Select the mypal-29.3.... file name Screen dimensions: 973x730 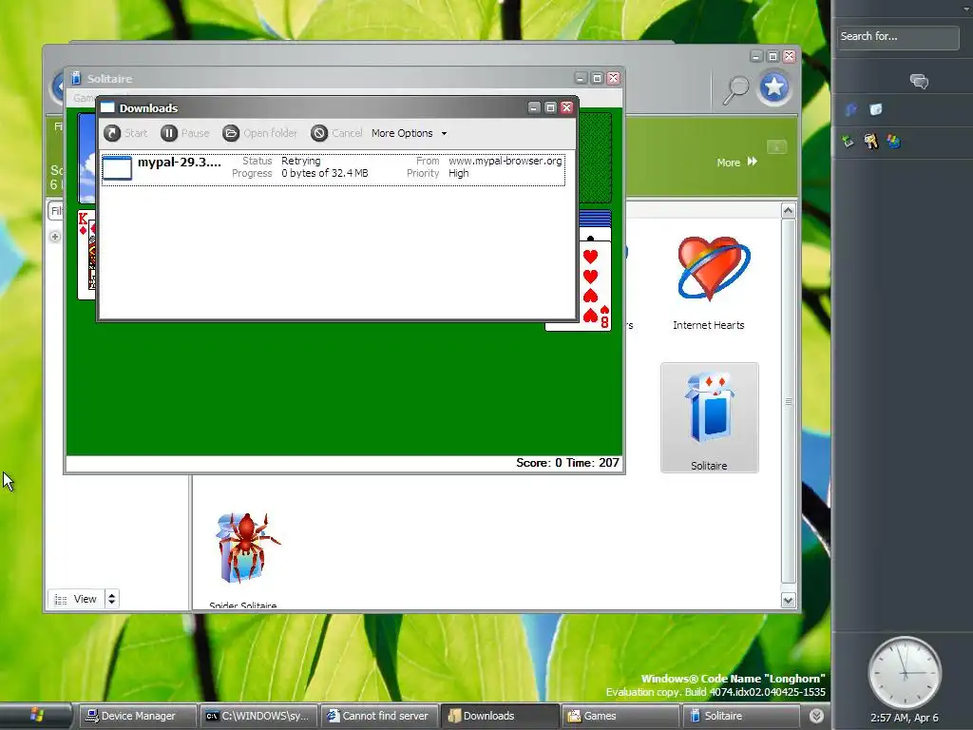[x=180, y=162]
